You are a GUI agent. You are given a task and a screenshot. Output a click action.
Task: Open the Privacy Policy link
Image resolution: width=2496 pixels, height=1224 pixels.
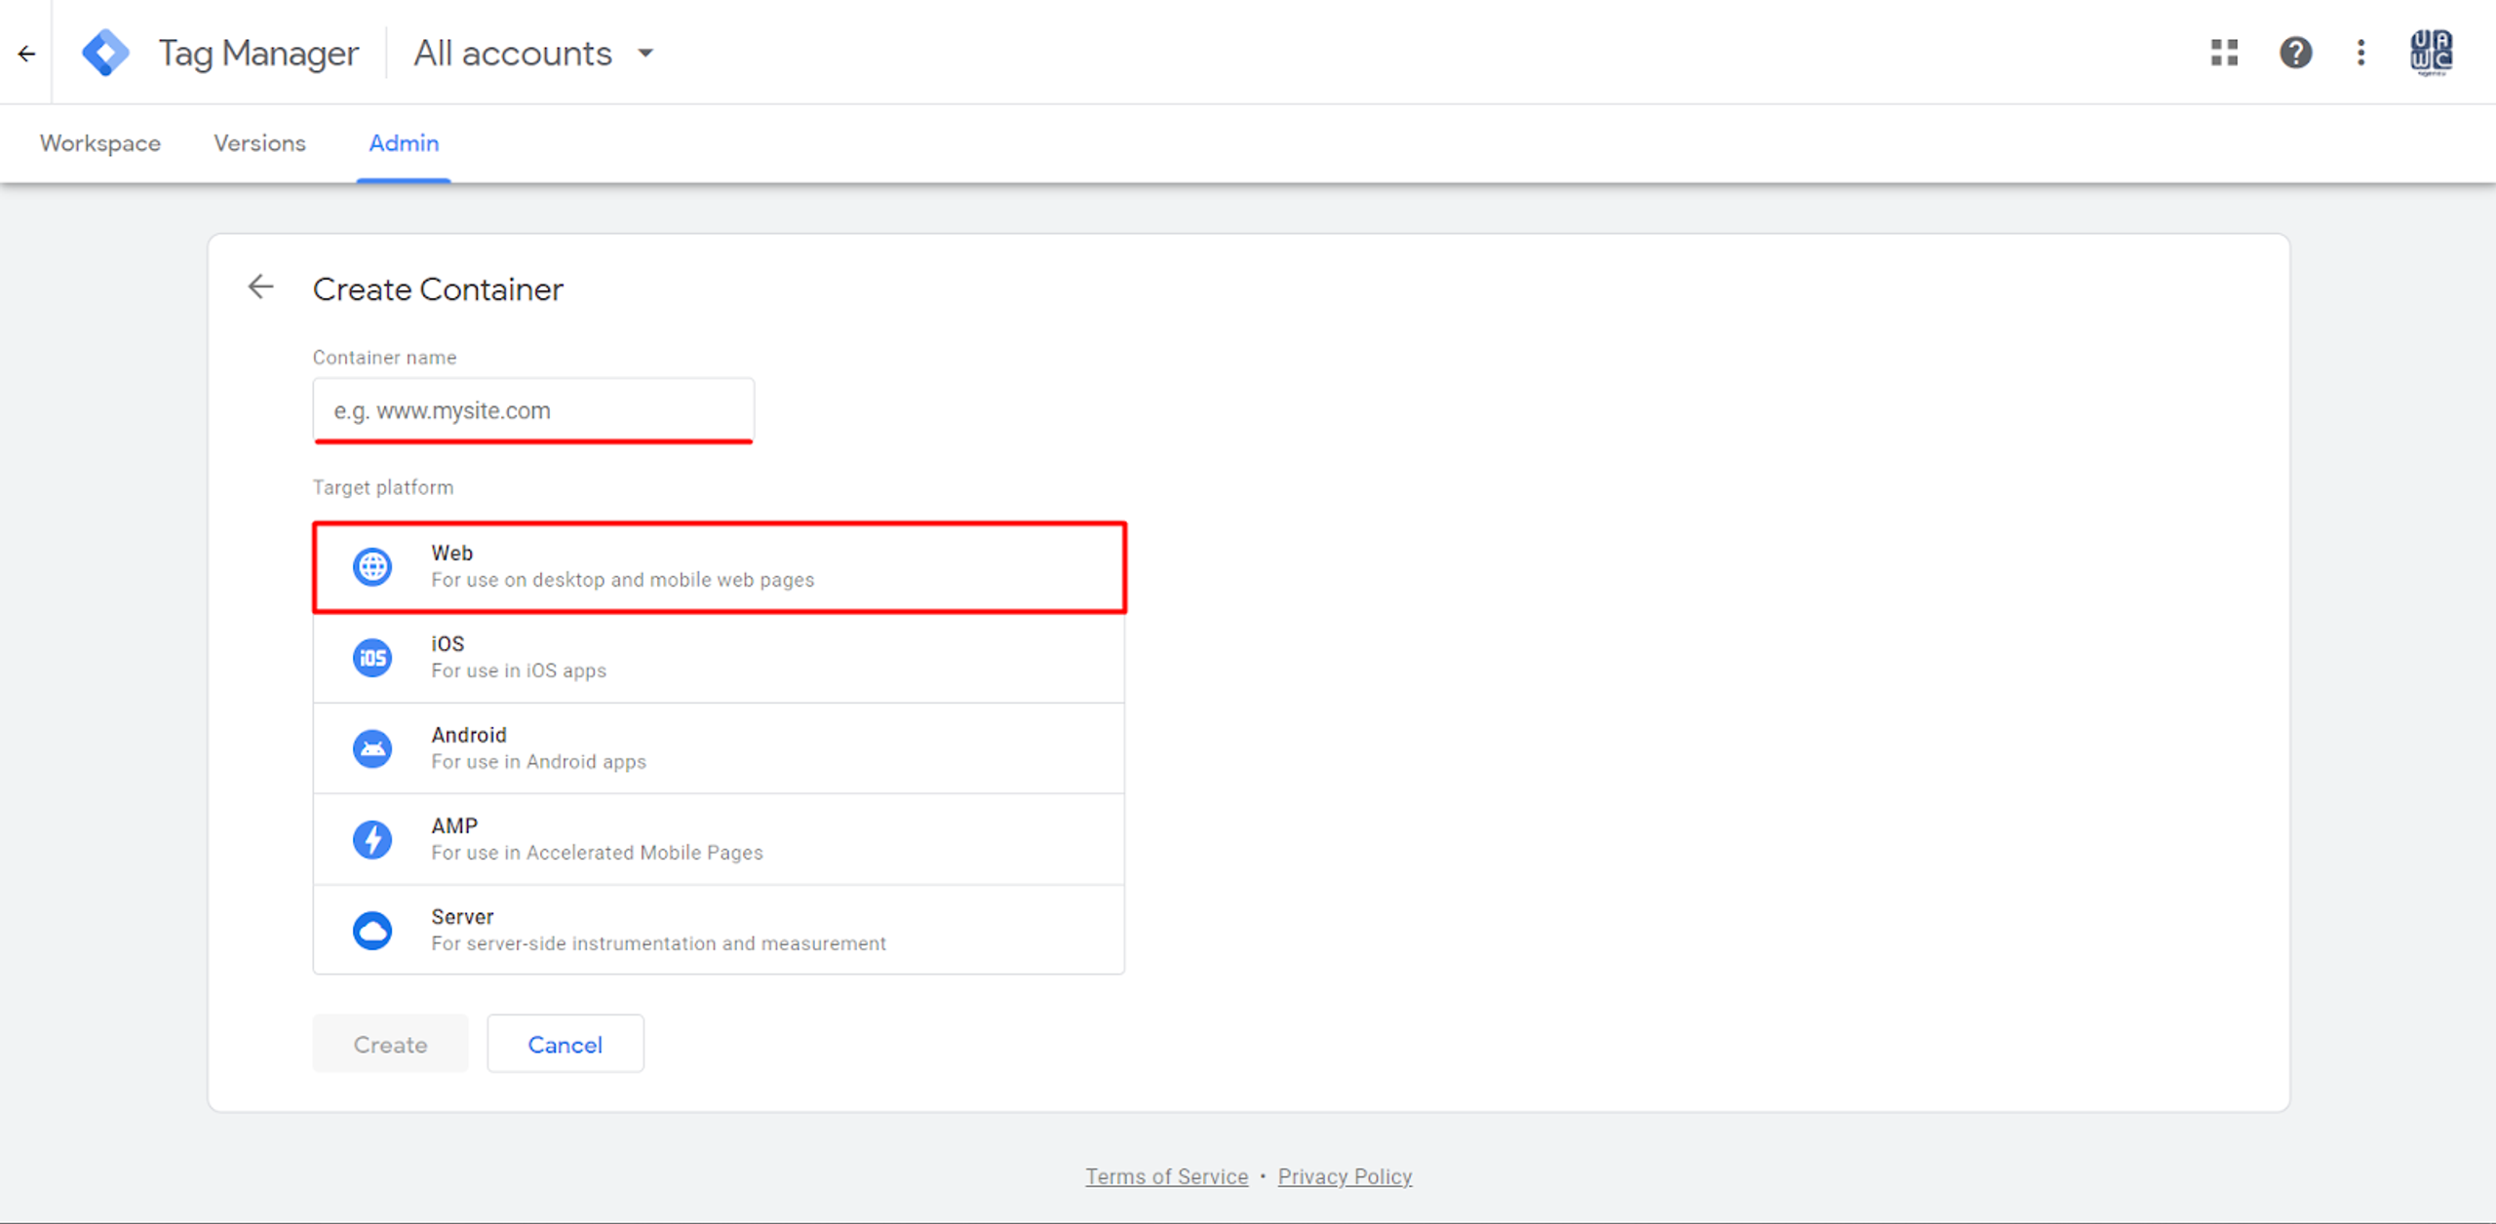[1345, 1176]
